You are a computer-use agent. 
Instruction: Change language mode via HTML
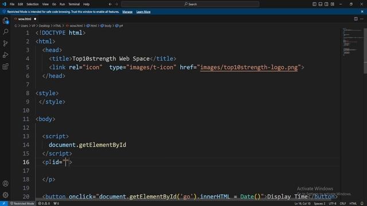(x=353, y=204)
